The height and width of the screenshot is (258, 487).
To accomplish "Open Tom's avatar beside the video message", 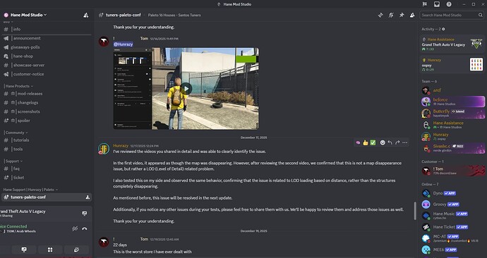I will [104, 42].
